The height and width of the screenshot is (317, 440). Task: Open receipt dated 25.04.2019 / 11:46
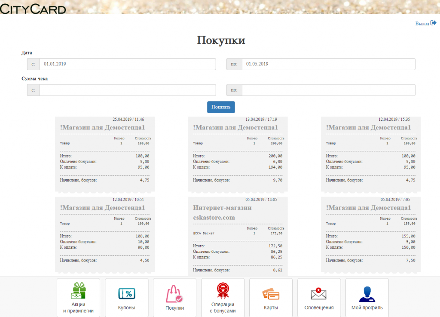click(x=105, y=154)
